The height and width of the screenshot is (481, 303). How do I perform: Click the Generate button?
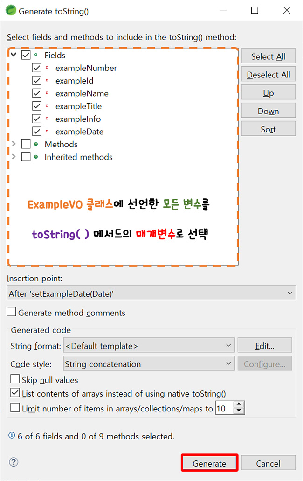[209, 463]
